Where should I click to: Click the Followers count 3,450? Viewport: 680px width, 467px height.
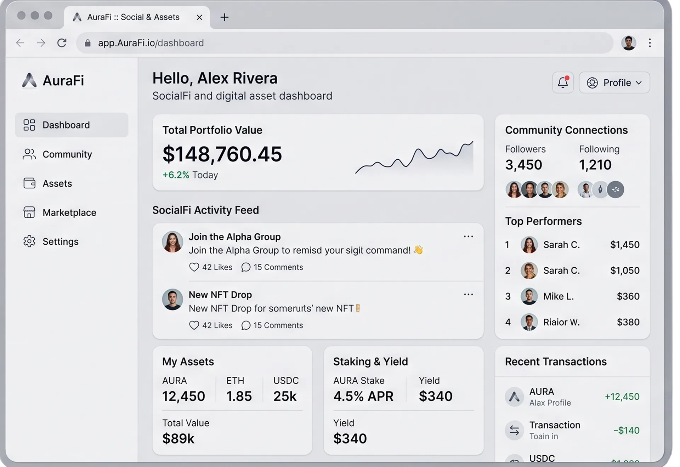[x=523, y=165]
